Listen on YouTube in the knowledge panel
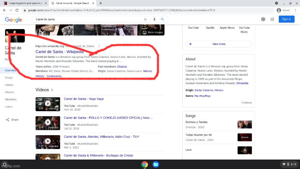This screenshot has height=169, width=300. [193, 28]
